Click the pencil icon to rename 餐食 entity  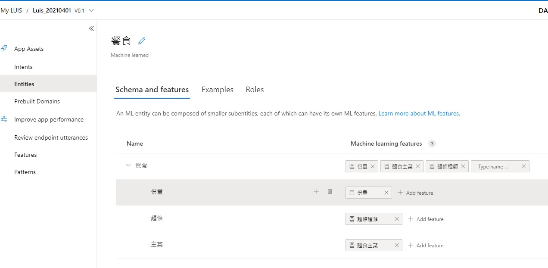pos(142,41)
